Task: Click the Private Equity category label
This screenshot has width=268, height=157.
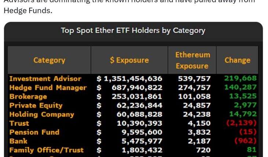Action: pyautogui.click(x=36, y=106)
